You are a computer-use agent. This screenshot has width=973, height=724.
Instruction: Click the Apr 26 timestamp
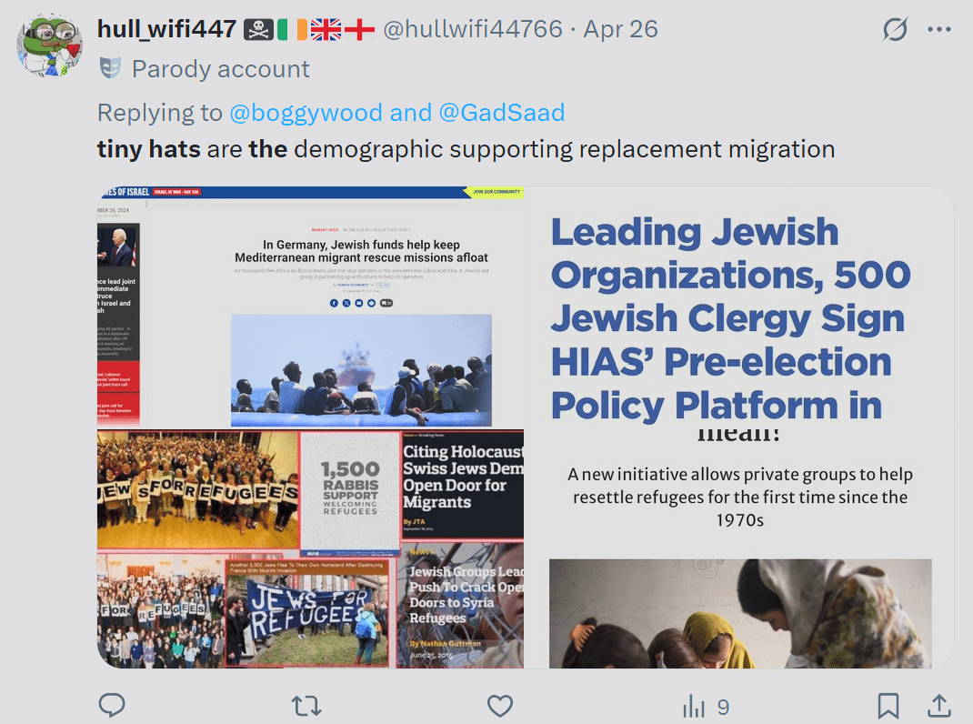point(620,29)
